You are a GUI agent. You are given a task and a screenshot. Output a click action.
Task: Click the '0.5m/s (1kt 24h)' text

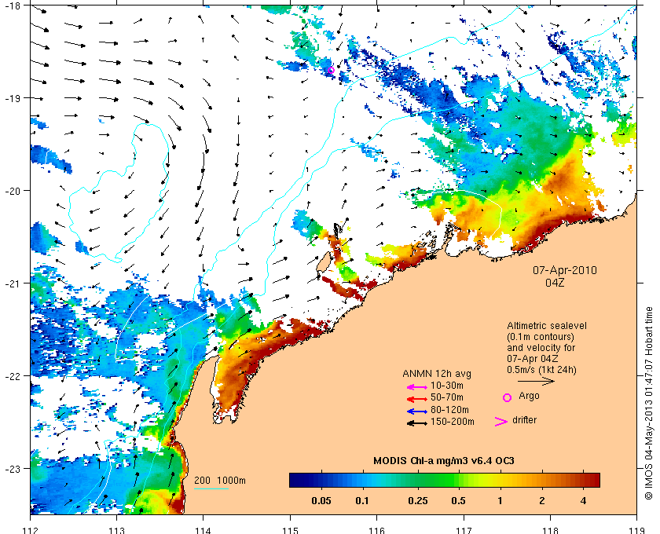541,370
